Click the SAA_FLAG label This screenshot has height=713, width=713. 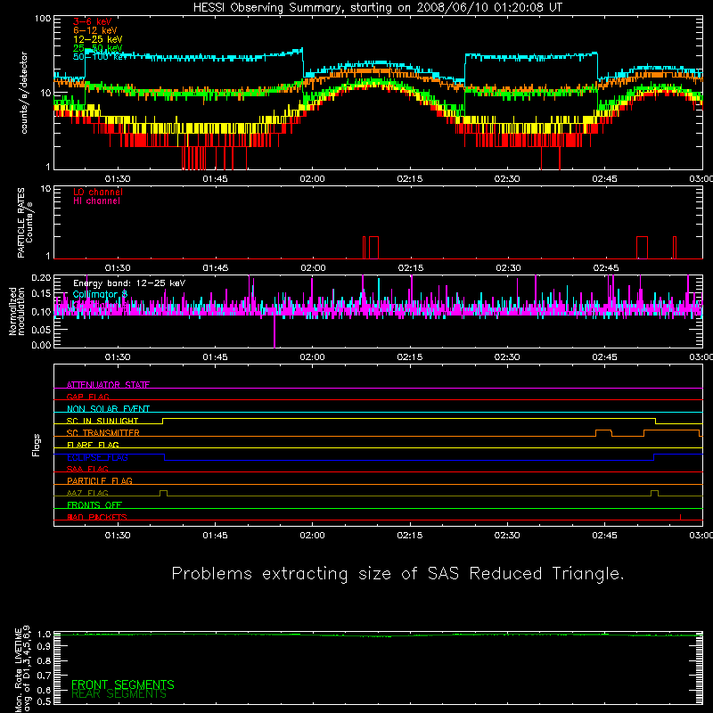coord(87,469)
